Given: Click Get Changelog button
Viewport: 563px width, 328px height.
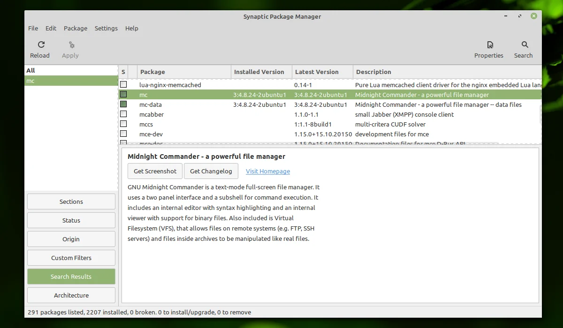Looking at the screenshot, I should (x=211, y=171).
